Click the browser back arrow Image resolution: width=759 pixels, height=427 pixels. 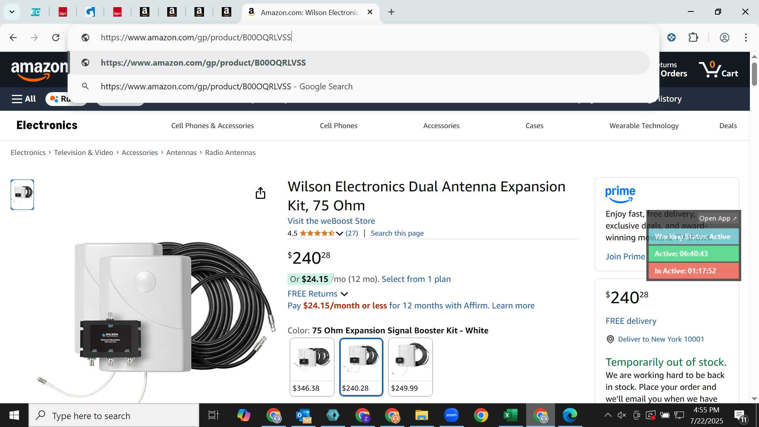[x=13, y=38]
